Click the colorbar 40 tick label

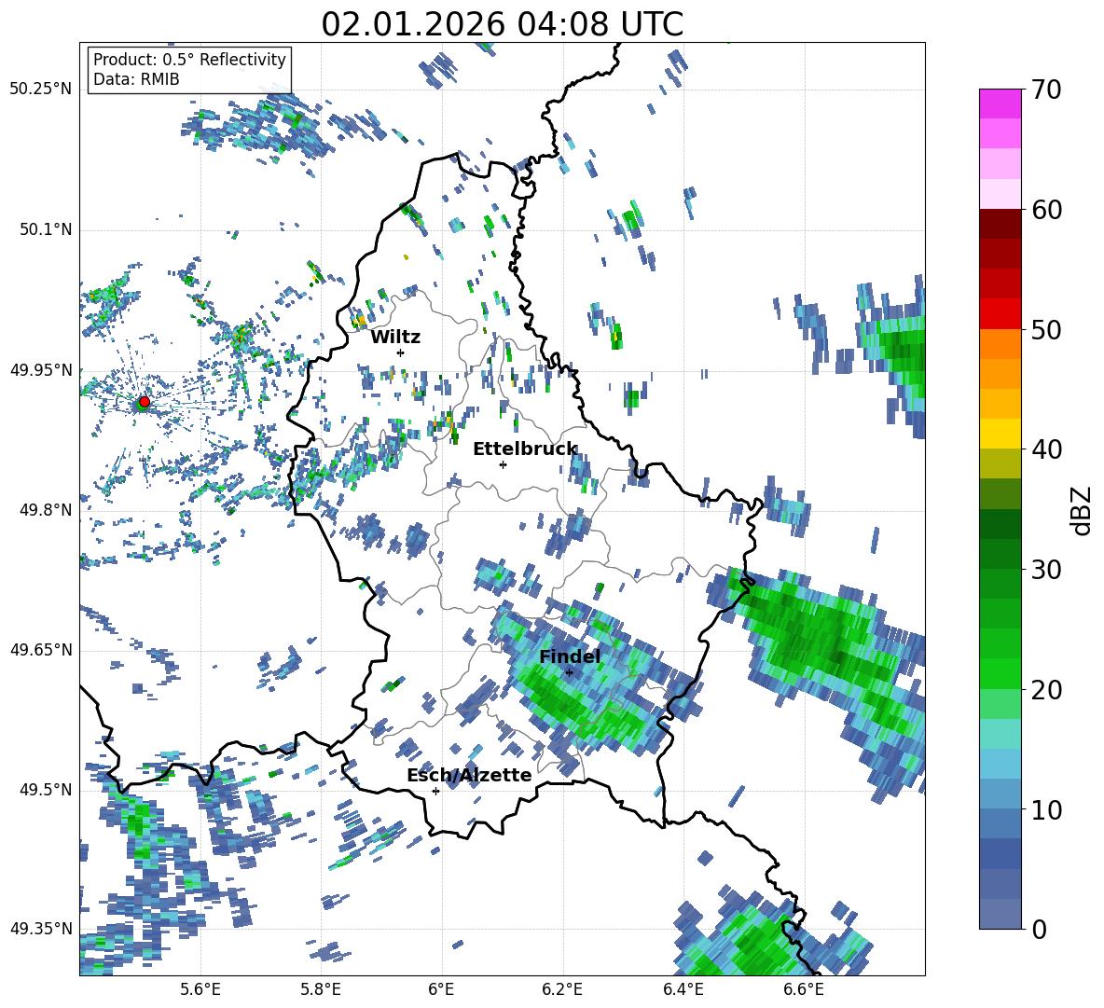point(1046,449)
